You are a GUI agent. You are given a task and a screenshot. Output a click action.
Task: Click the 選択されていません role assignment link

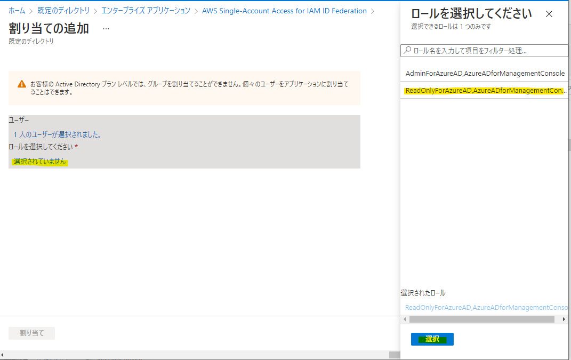click(38, 161)
